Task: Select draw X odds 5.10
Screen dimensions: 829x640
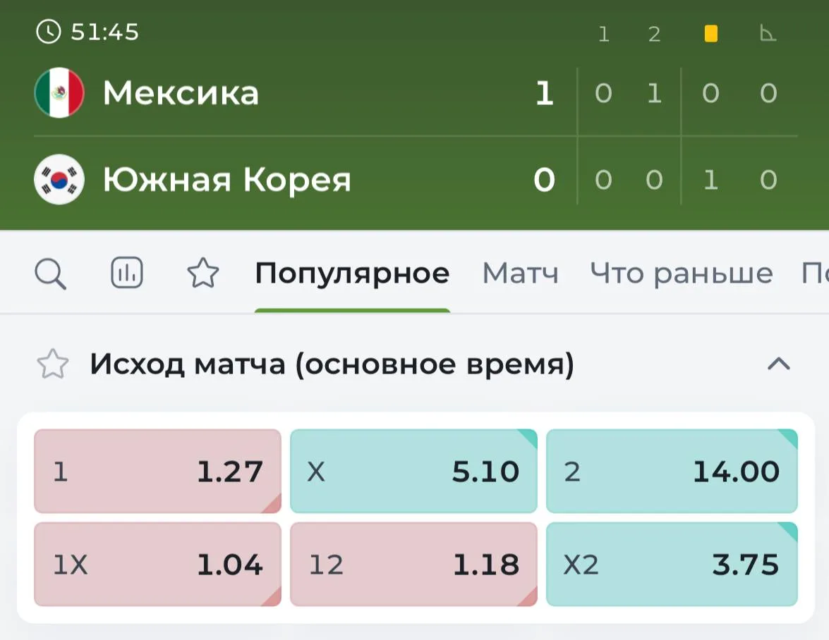Action: pos(413,471)
